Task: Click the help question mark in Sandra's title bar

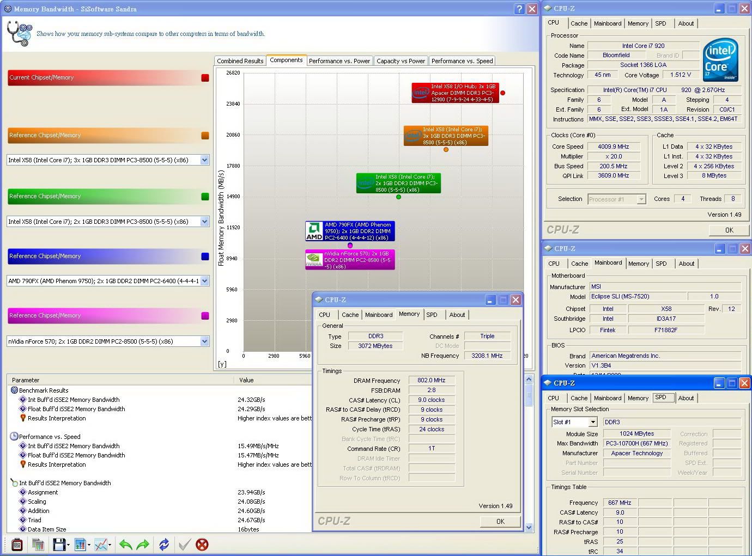Action: [x=519, y=9]
